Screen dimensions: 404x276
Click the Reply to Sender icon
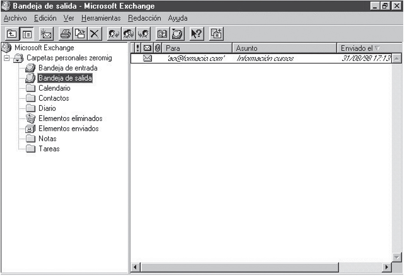pyautogui.click(x=114, y=34)
